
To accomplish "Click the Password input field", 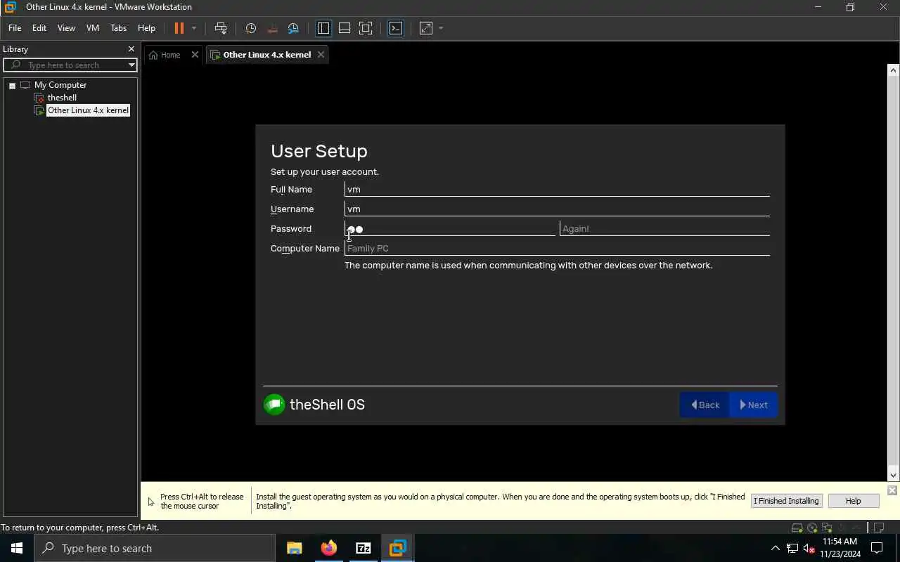I will point(450,228).
